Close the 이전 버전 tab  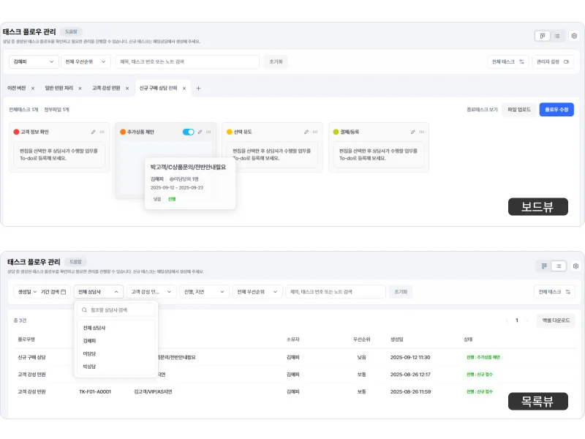coord(33,89)
